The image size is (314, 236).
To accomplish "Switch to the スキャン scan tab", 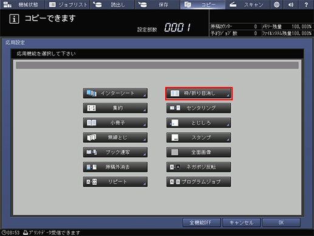I will pyautogui.click(x=248, y=4).
